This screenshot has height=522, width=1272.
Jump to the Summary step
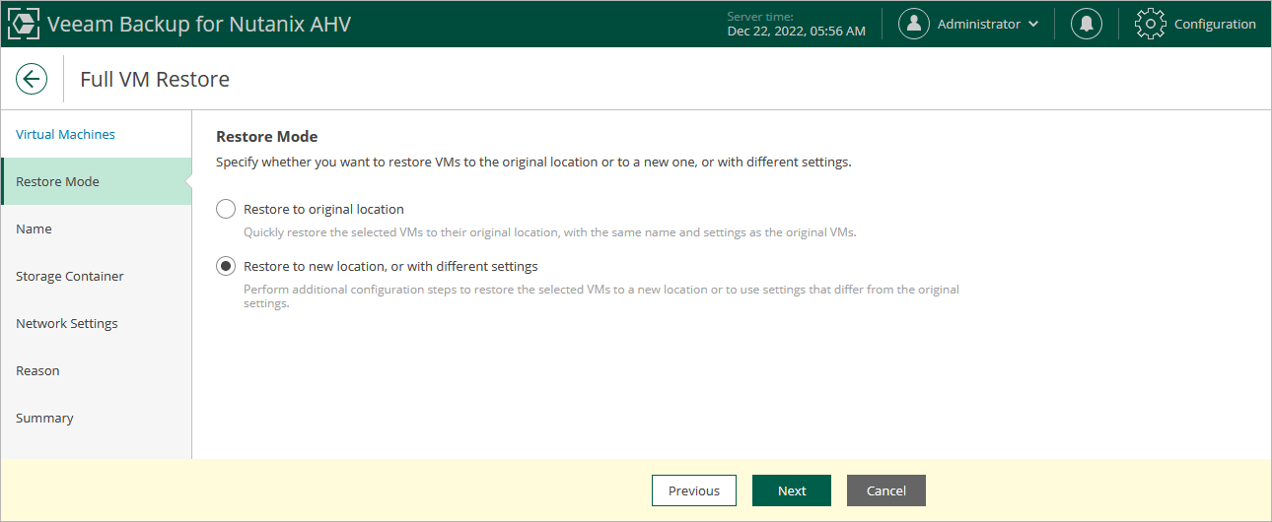coord(96,418)
